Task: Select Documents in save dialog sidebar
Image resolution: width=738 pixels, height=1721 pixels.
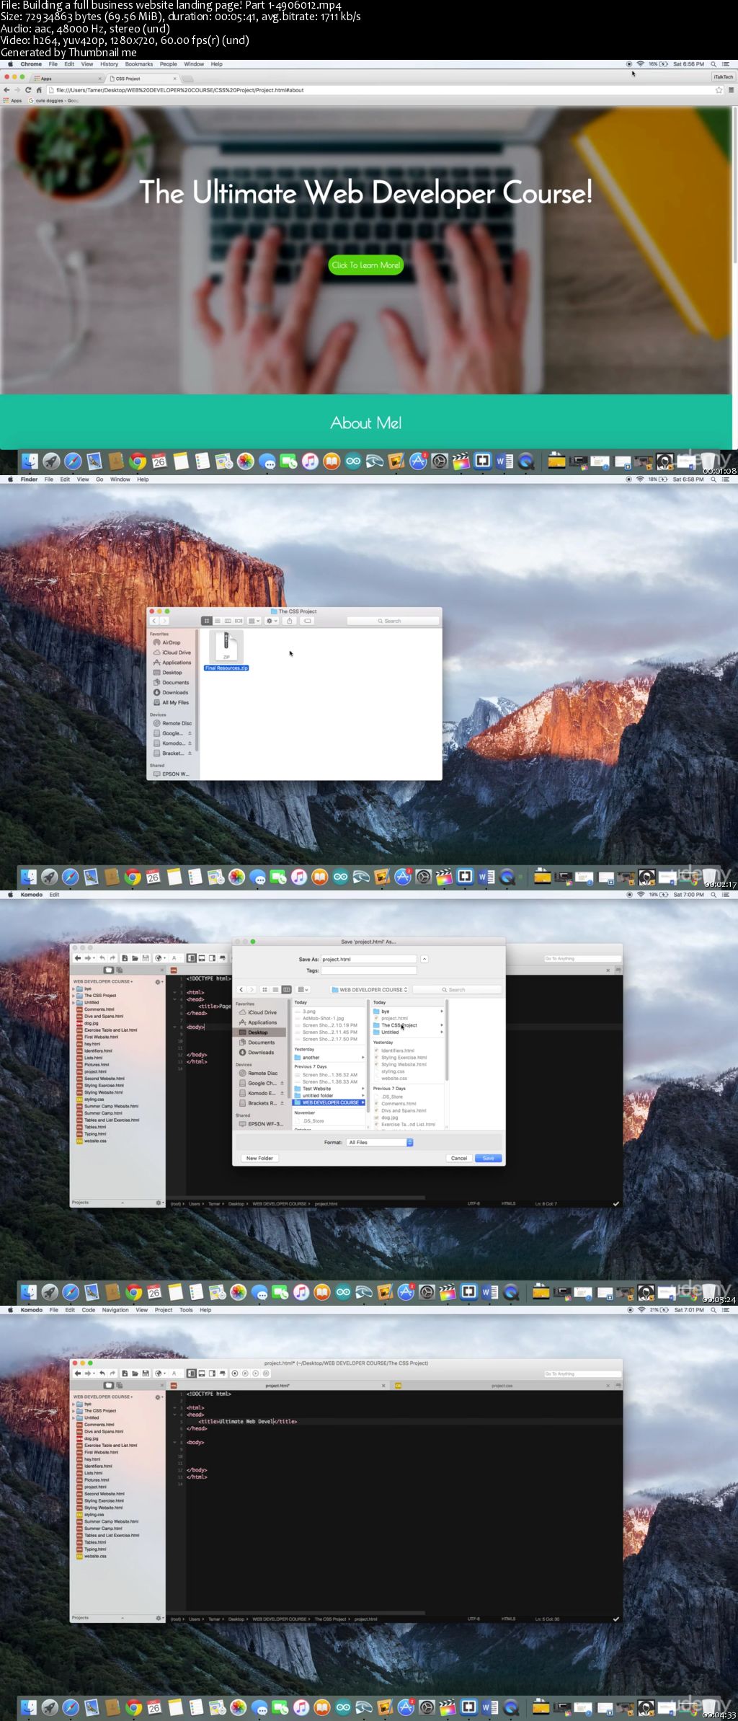Action: pyautogui.click(x=262, y=1043)
